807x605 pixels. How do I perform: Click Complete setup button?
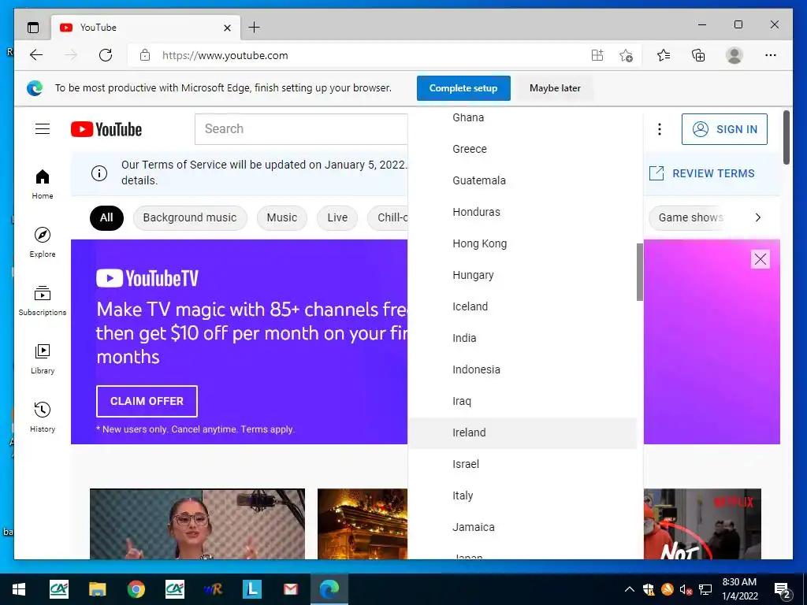pyautogui.click(x=463, y=88)
